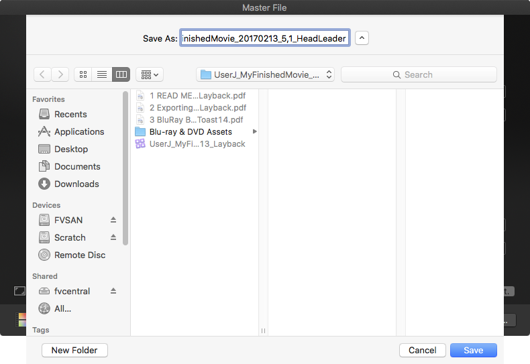Click the fullscreen icon in the background window
530x364 pixels.
click(19, 291)
